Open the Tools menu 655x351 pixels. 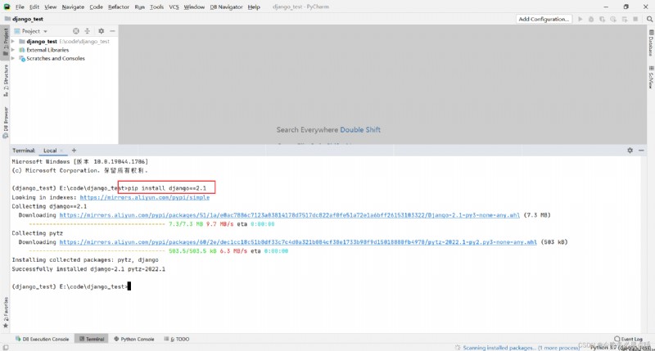tap(156, 7)
